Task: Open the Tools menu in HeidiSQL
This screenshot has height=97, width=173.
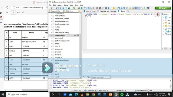Action: [x=71, y=5]
